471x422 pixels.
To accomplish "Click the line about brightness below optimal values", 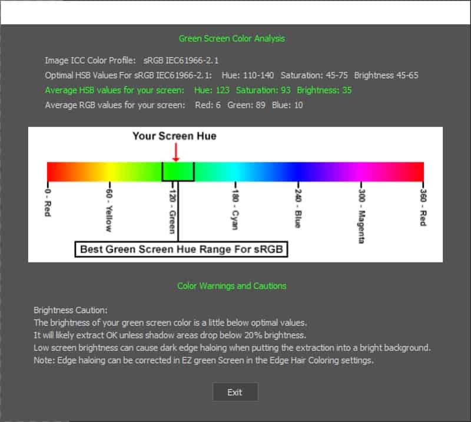I will coord(170,323).
